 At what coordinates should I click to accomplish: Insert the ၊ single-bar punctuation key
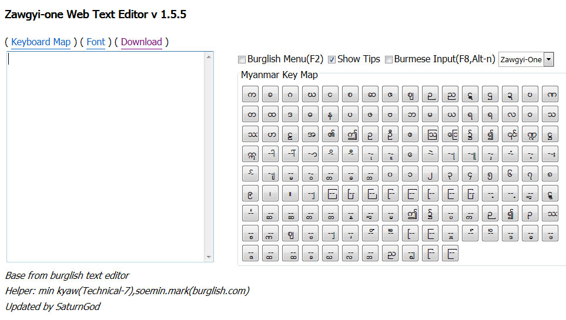pos(270,194)
